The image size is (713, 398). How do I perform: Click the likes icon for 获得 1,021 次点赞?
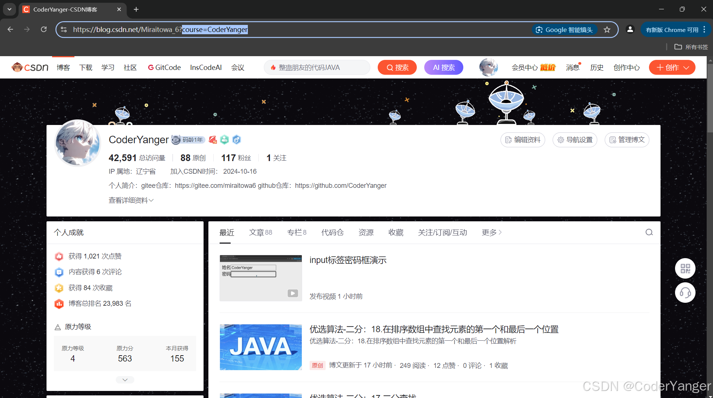tap(59, 256)
